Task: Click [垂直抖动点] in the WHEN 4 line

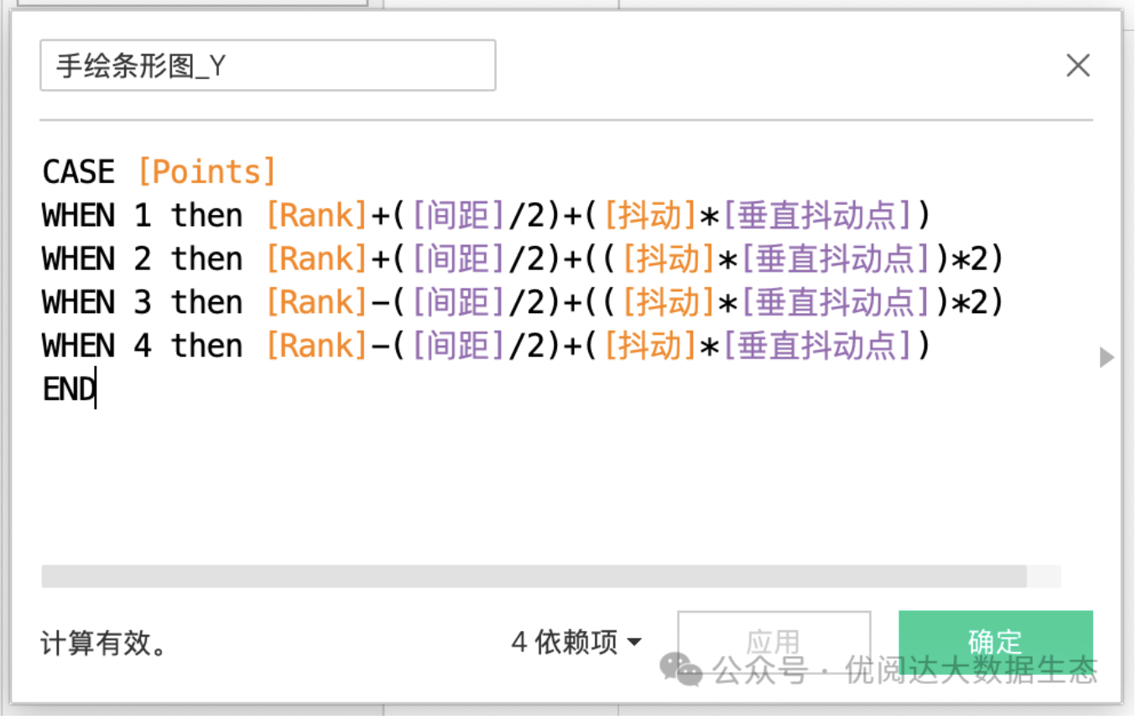Action: point(817,347)
